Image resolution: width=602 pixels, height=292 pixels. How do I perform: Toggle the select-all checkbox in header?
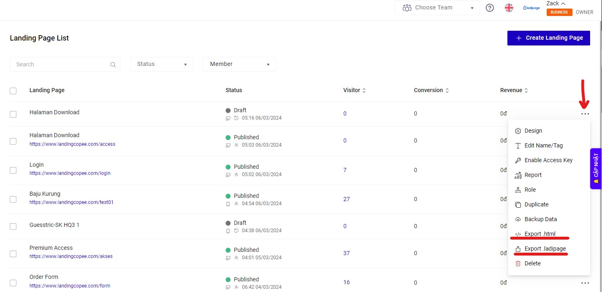pos(13,91)
